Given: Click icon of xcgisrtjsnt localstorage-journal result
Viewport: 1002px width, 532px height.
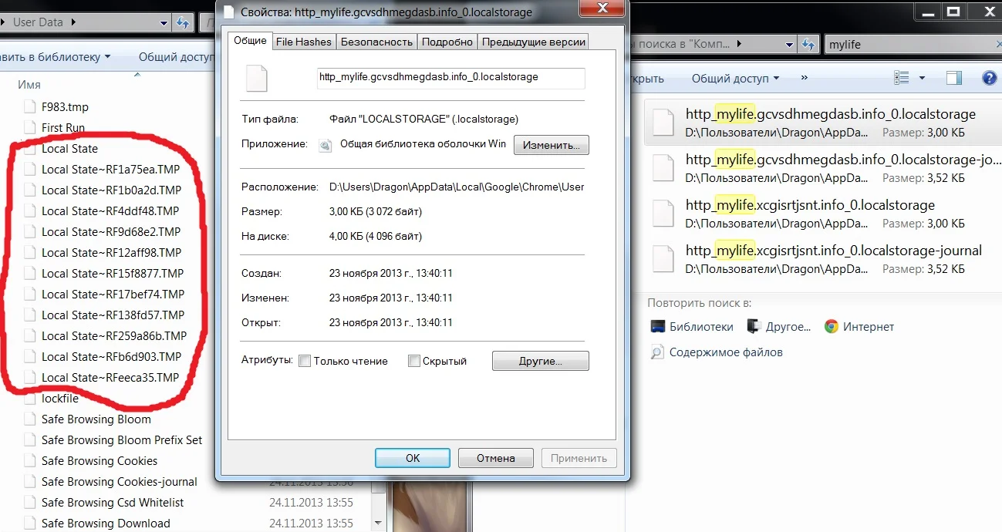Looking at the screenshot, I should [663, 260].
